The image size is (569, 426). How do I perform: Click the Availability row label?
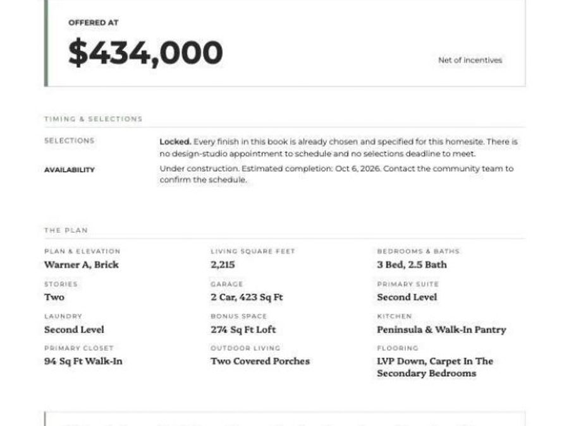coord(70,170)
